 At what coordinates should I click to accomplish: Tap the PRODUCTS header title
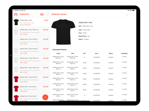(x=24, y=14)
